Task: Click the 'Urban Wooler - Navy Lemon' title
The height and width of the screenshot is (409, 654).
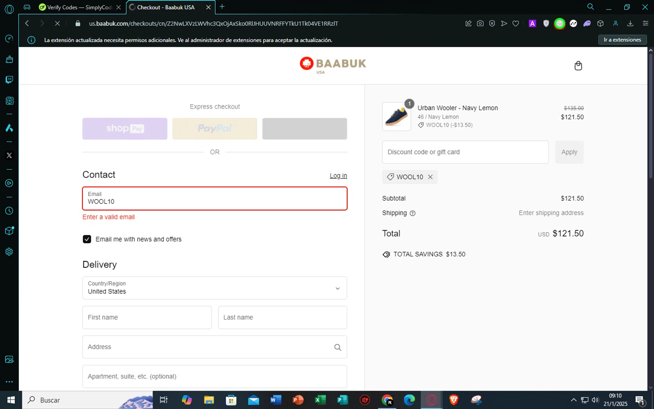Action: click(458, 108)
